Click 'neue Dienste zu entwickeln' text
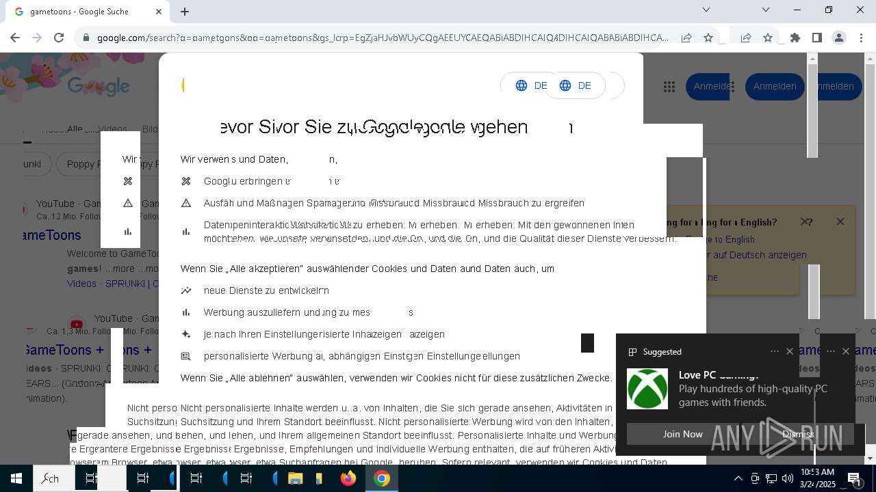876x492 pixels. click(266, 290)
